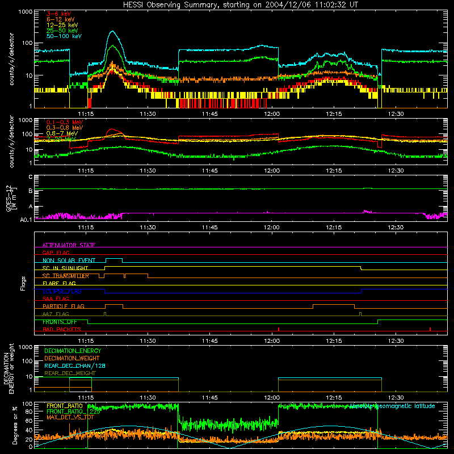Select the ECLIPSE_FLAG label
454x454 pixels.
pos(62,291)
